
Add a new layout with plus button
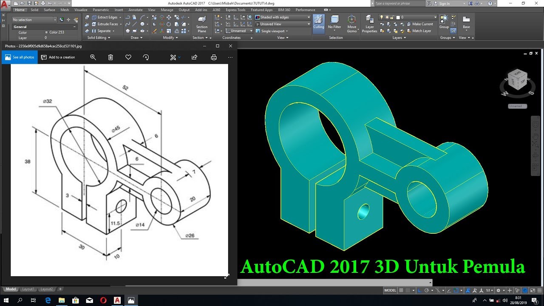[60, 289]
